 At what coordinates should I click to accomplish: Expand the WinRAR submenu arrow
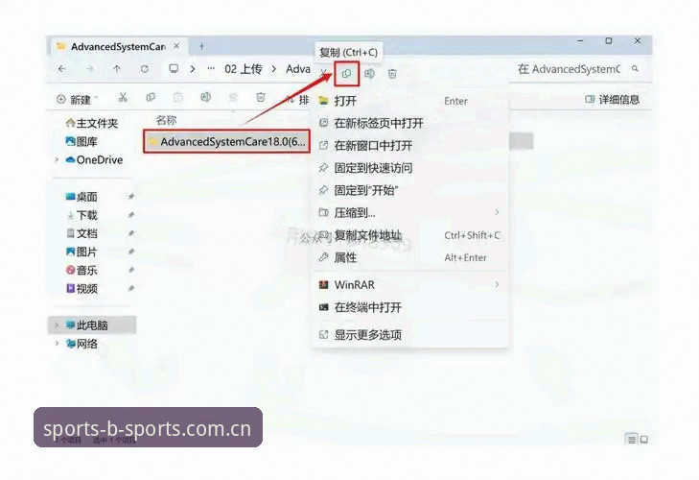[497, 284]
